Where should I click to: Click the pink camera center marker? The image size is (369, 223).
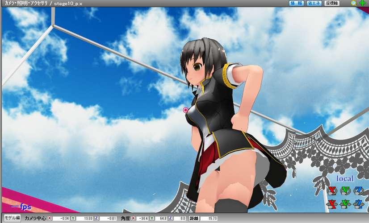(186, 110)
